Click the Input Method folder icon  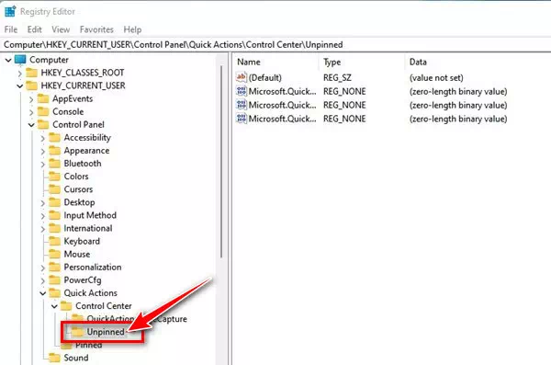click(54, 215)
